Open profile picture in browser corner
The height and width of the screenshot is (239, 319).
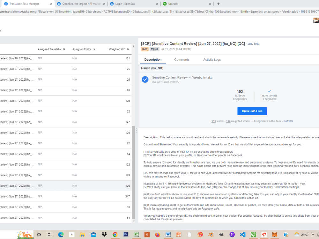(316, 20)
